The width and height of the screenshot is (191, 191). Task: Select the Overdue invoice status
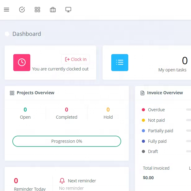click(x=156, y=110)
